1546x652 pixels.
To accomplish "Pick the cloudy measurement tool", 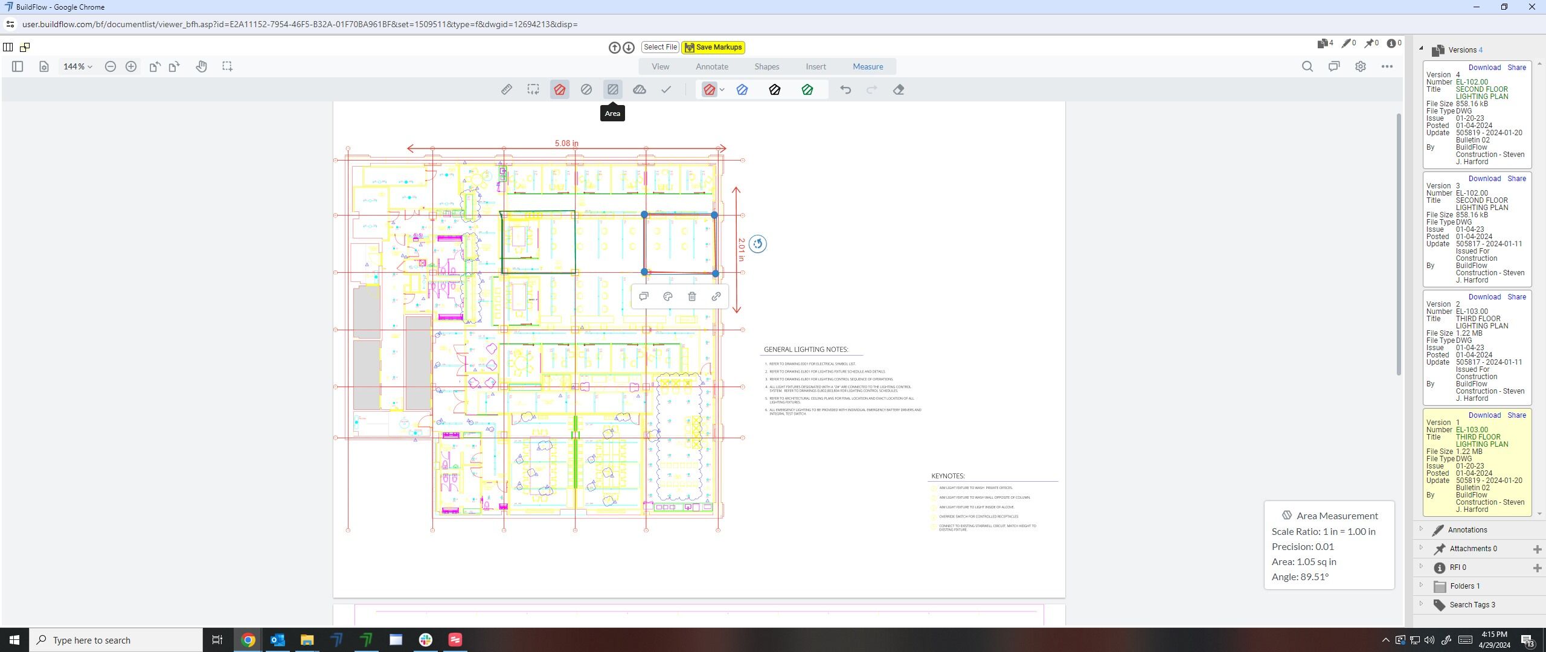I will tap(639, 89).
